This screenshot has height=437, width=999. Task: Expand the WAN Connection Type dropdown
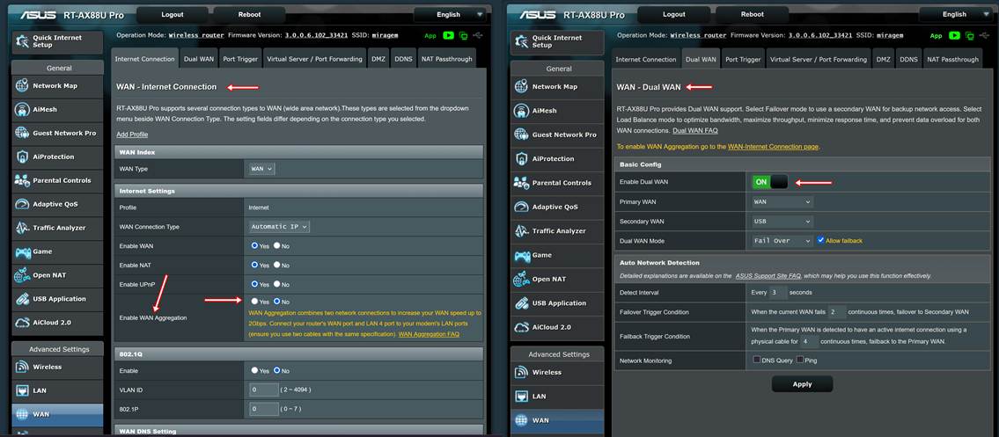[279, 227]
